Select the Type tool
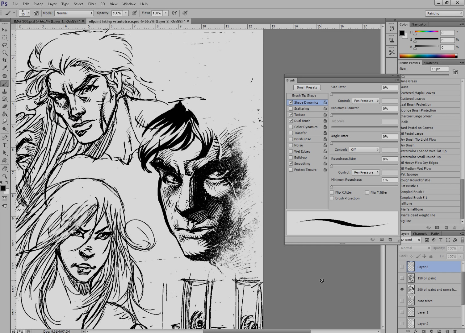This screenshot has height=333, width=465. pyautogui.click(x=5, y=145)
